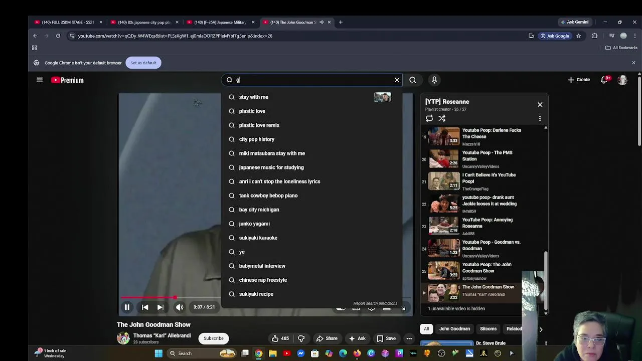This screenshot has height=361, width=642.
Task: Open the Ask AI button
Action: coord(357,338)
